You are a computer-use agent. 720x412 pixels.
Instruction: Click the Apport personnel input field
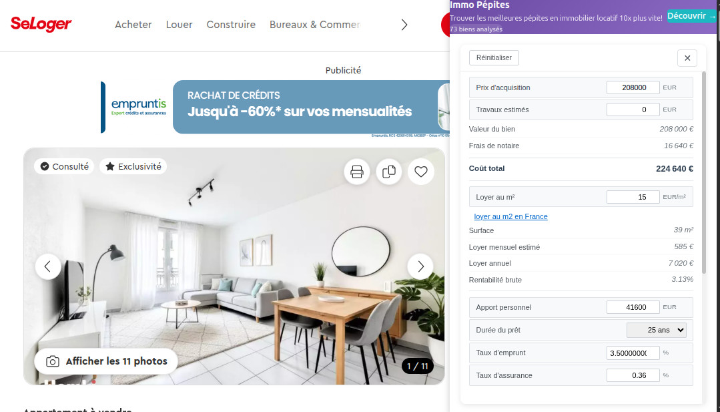click(x=633, y=307)
